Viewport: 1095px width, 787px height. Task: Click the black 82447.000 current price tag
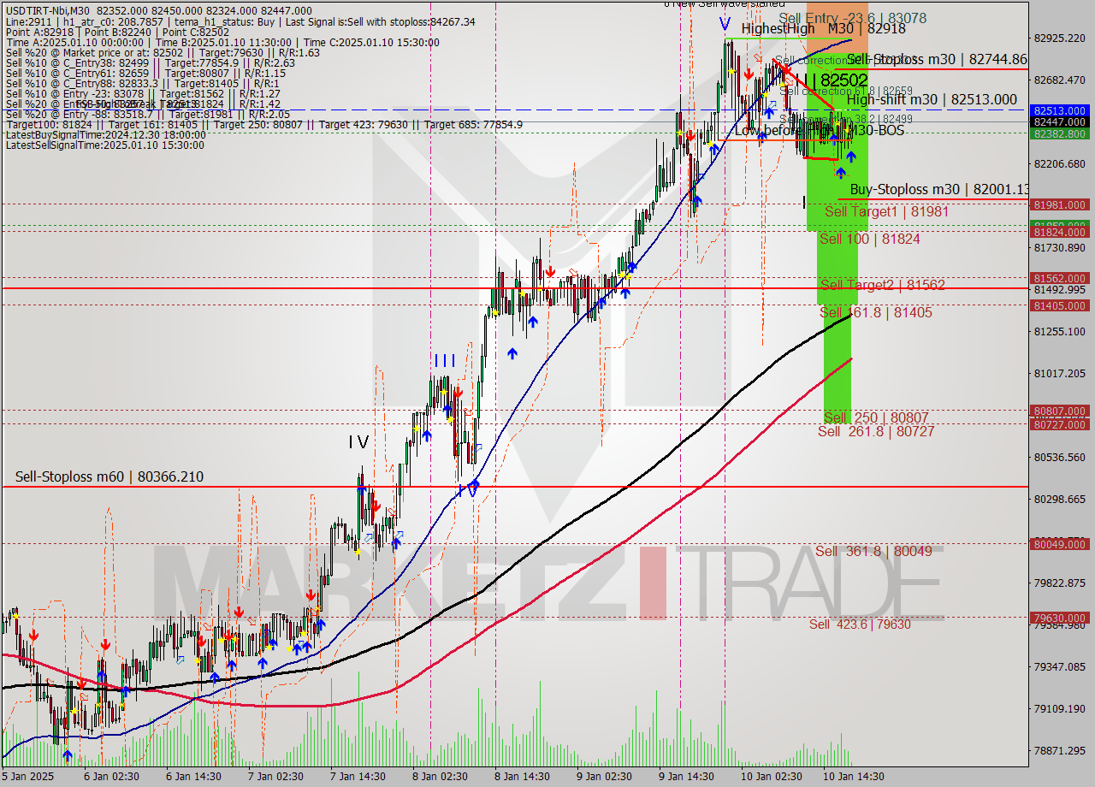tap(1060, 122)
